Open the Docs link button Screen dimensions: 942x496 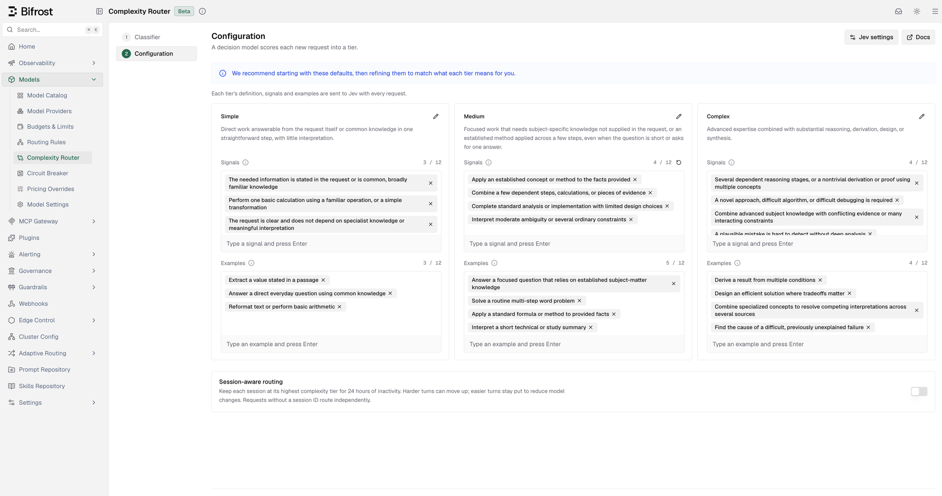(x=918, y=37)
